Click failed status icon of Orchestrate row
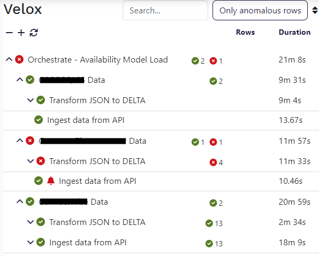319x256 pixels. click(19, 59)
